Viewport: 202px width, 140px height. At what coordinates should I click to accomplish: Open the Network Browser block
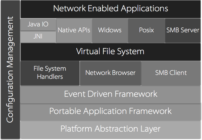click(x=110, y=73)
